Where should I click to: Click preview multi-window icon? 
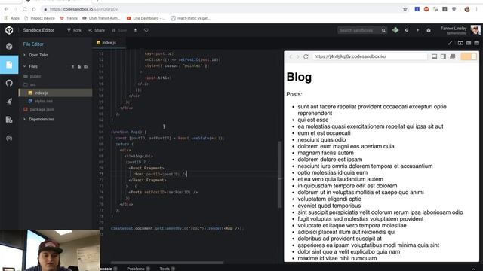[453, 56]
